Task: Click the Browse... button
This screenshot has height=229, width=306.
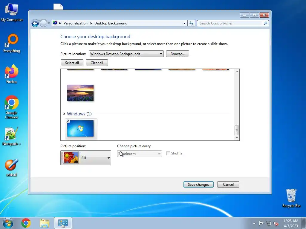Action: click(x=178, y=54)
